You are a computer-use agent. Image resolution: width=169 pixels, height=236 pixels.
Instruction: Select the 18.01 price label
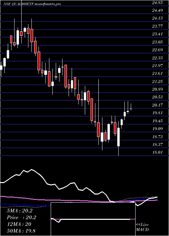point(158,152)
